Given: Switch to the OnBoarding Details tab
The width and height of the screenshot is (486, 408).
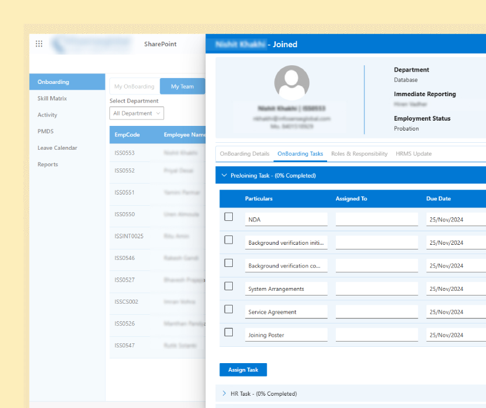Looking at the screenshot, I should coord(244,154).
